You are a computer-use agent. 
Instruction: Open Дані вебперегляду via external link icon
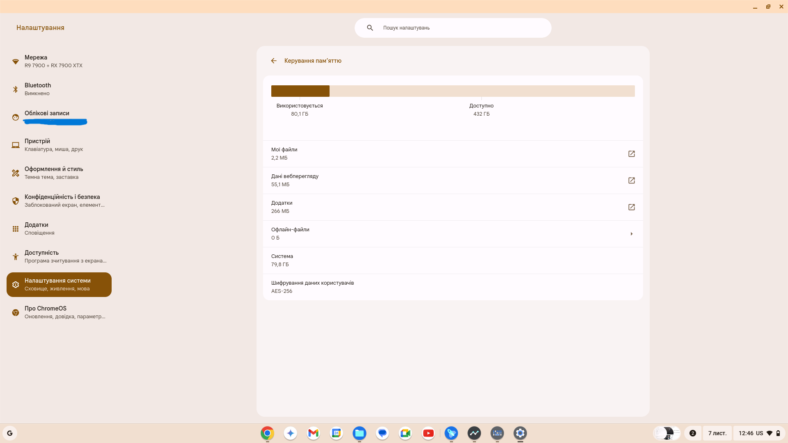[x=631, y=180]
